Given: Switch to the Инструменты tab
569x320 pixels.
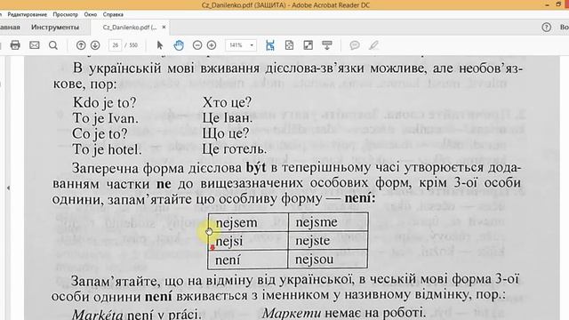Looking at the screenshot, I should tap(55, 28).
